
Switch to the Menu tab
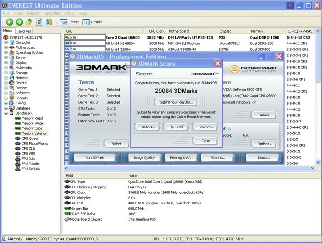coord(8,31)
